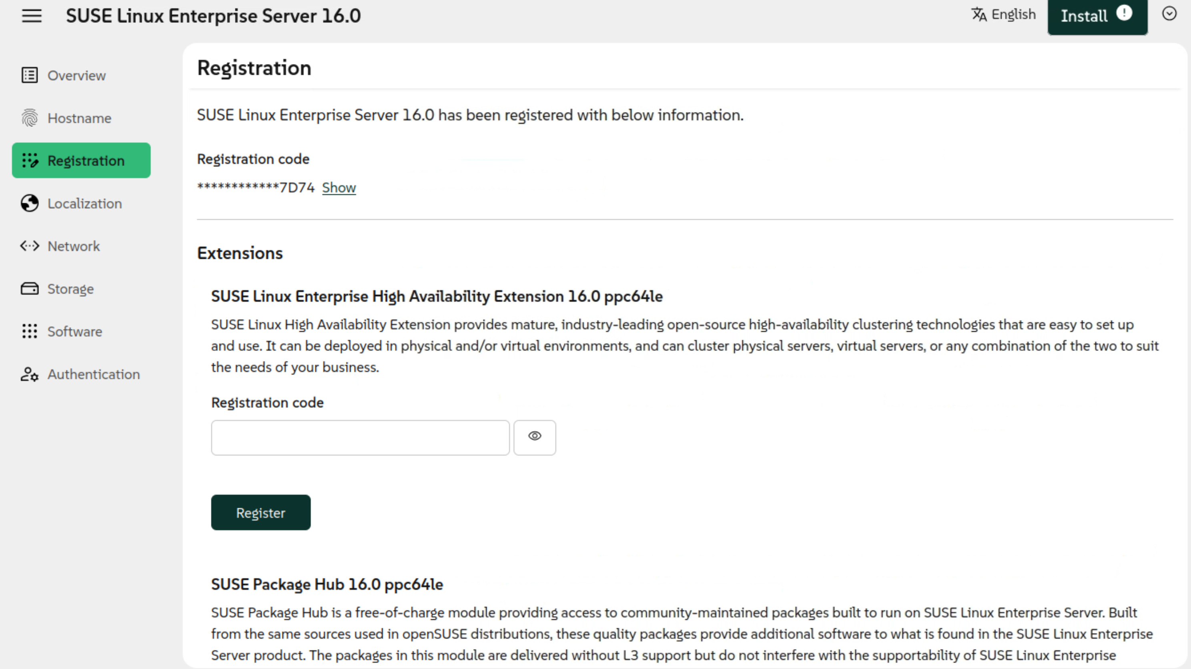Screen dimensions: 1191x669
Task: Focus the extension Registration code field
Action: point(360,437)
